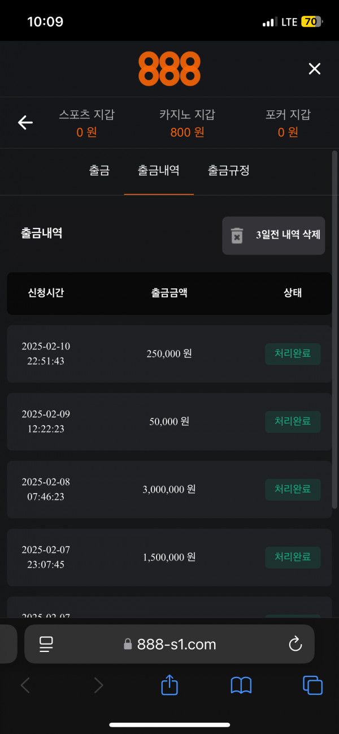Viewport: 339px width, 734px height.
Task: Tap the 888 logo
Action: (x=169, y=68)
